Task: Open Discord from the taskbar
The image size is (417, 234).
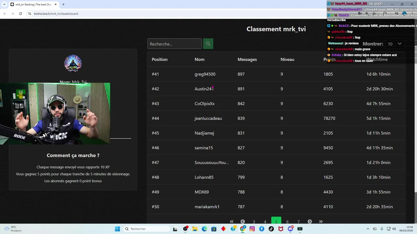Action: coord(290,229)
